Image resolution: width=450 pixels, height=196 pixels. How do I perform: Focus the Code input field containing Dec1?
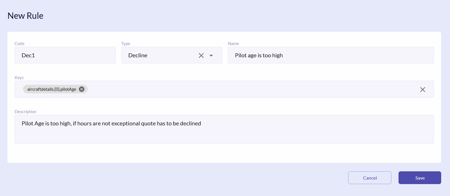[x=65, y=55]
